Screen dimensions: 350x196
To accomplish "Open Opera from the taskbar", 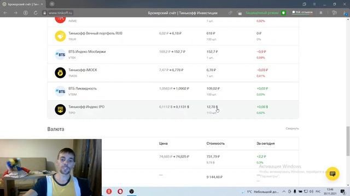I will tap(120, 191).
